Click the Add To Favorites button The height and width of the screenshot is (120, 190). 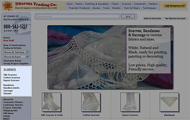pos(152,19)
